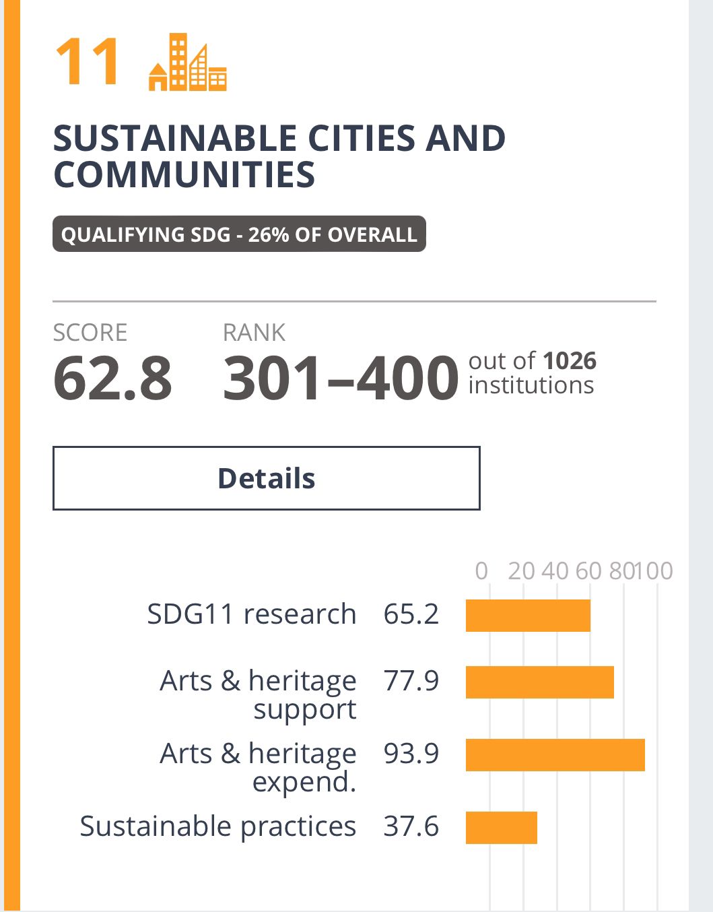This screenshot has width=713, height=912.
Task: Click the 62.8 score value
Action: pos(112,378)
